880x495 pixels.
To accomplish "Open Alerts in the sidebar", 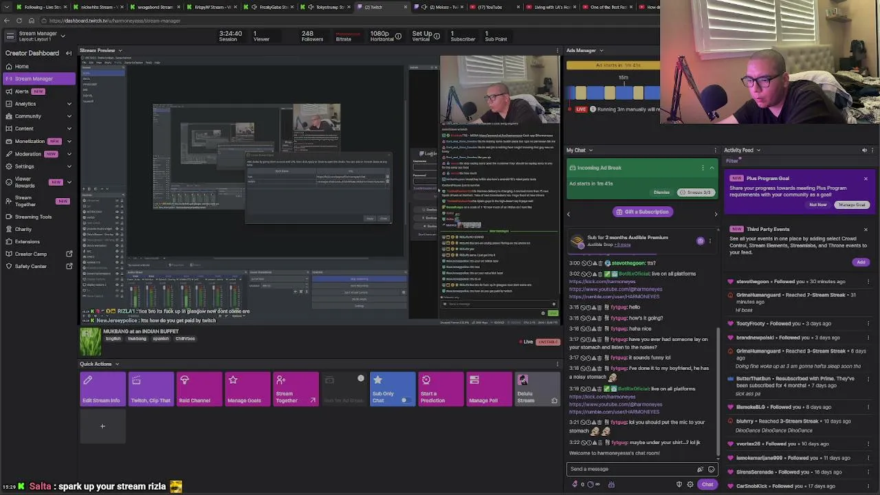I will click(21, 91).
